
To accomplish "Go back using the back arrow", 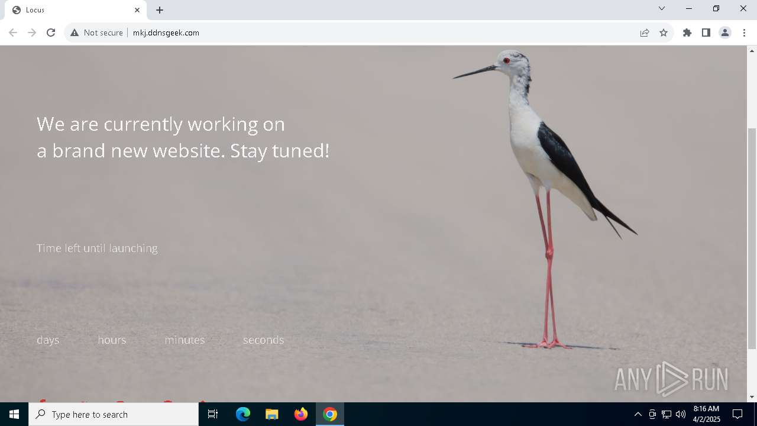I will pos(13,33).
